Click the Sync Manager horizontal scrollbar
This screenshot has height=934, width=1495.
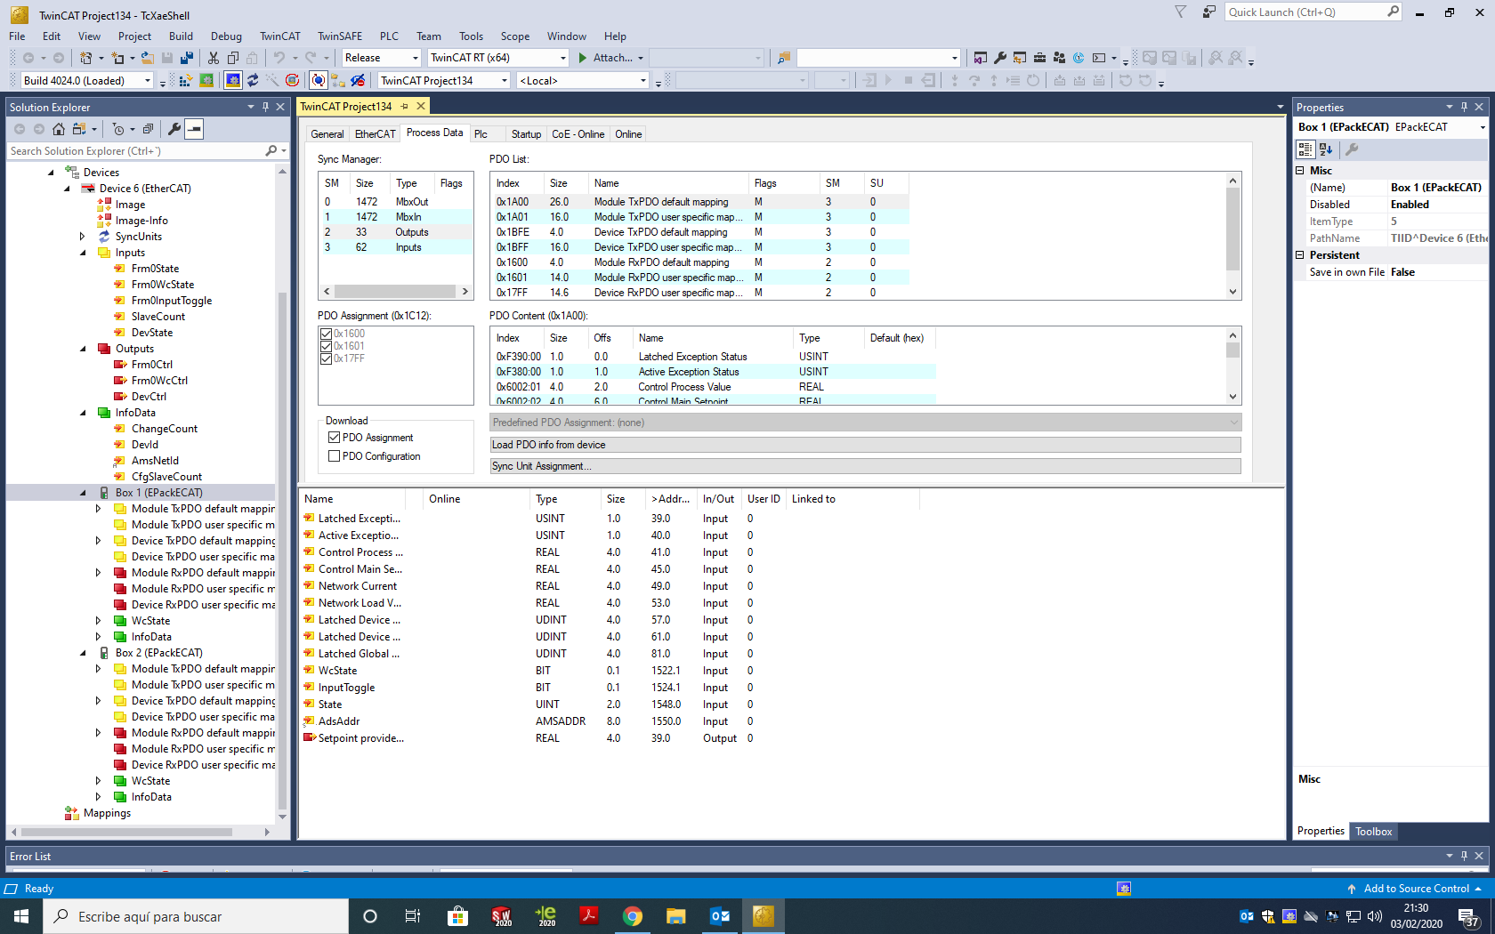395,292
